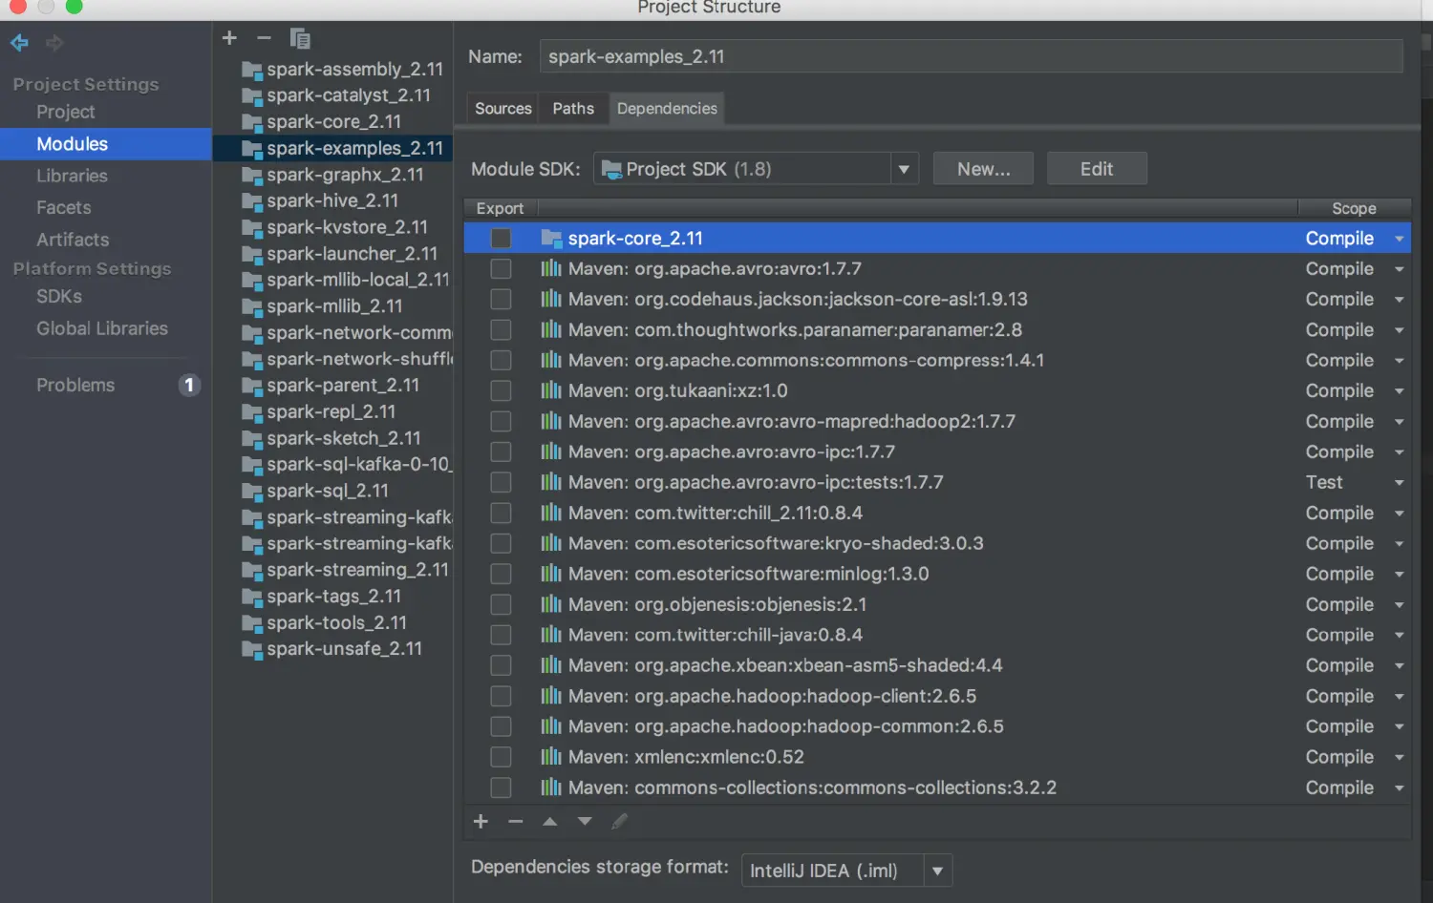Click the spark-tools_2.11 module folder icon

coord(252,623)
